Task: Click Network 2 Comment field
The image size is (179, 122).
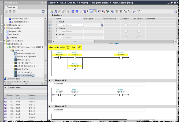Action: (x=99, y=84)
